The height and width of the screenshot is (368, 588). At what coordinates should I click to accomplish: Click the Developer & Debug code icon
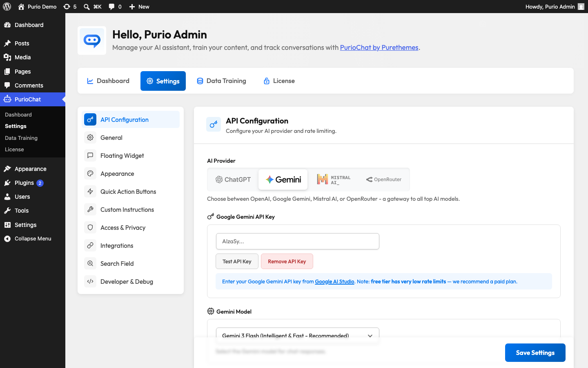90,281
